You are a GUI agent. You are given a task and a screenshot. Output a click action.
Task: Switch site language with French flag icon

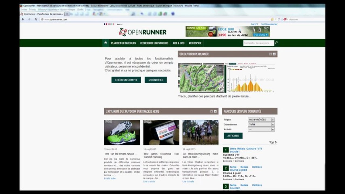pyautogui.click(x=105, y=24)
